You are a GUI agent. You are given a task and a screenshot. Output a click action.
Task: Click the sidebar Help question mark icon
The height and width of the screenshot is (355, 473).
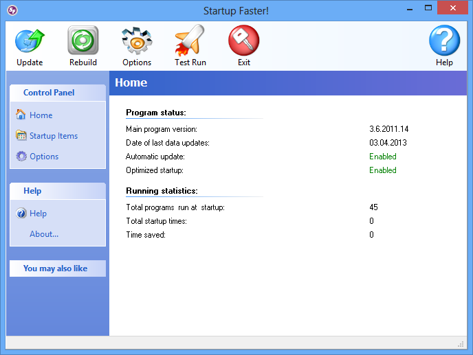point(21,213)
